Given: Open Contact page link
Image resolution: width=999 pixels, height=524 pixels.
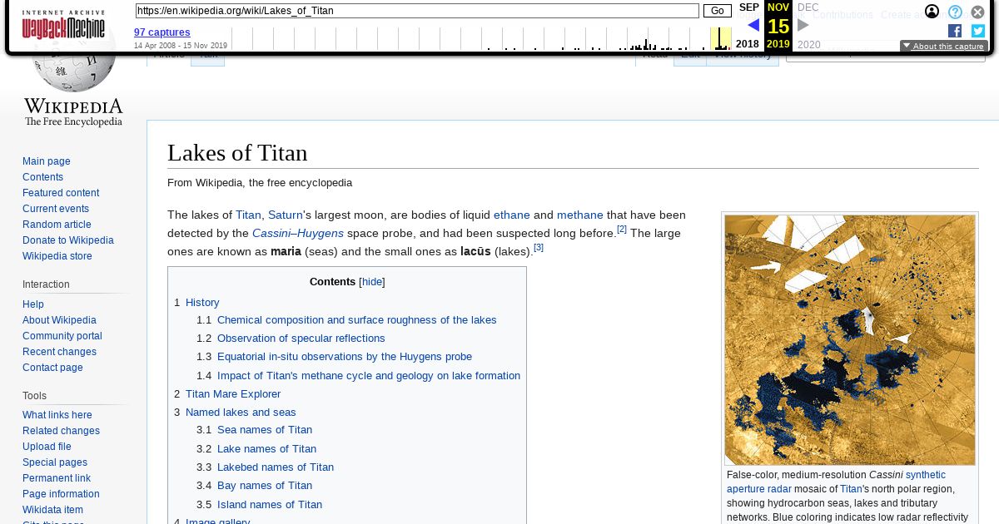Looking at the screenshot, I should 52,368.
